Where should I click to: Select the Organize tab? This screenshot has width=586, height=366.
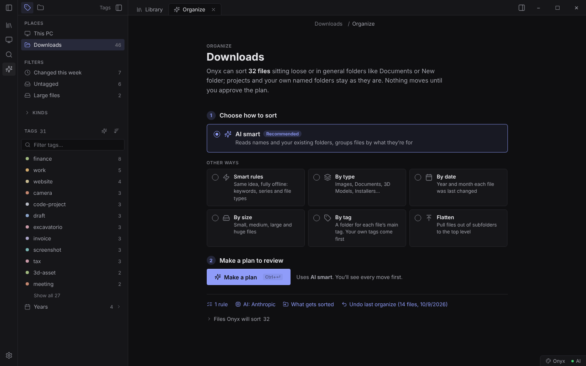195,10
